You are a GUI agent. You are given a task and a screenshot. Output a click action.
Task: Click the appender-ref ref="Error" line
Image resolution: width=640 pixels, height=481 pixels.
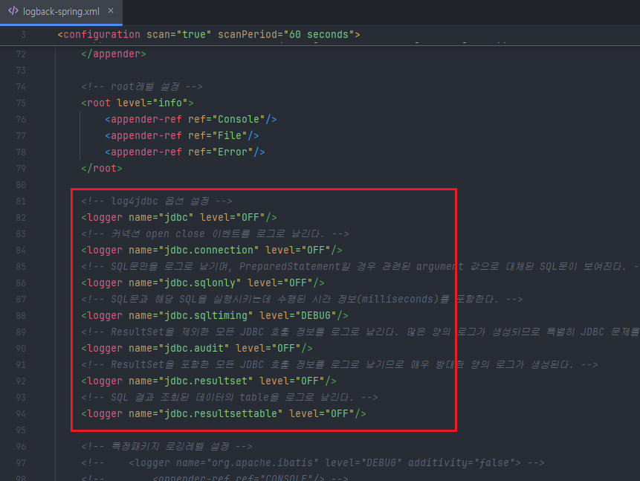(185, 152)
